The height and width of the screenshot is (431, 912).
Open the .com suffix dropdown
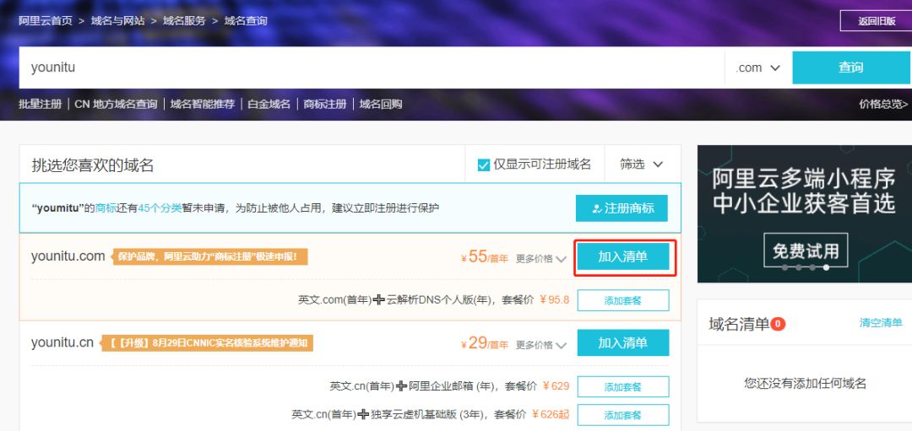pyautogui.click(x=757, y=67)
